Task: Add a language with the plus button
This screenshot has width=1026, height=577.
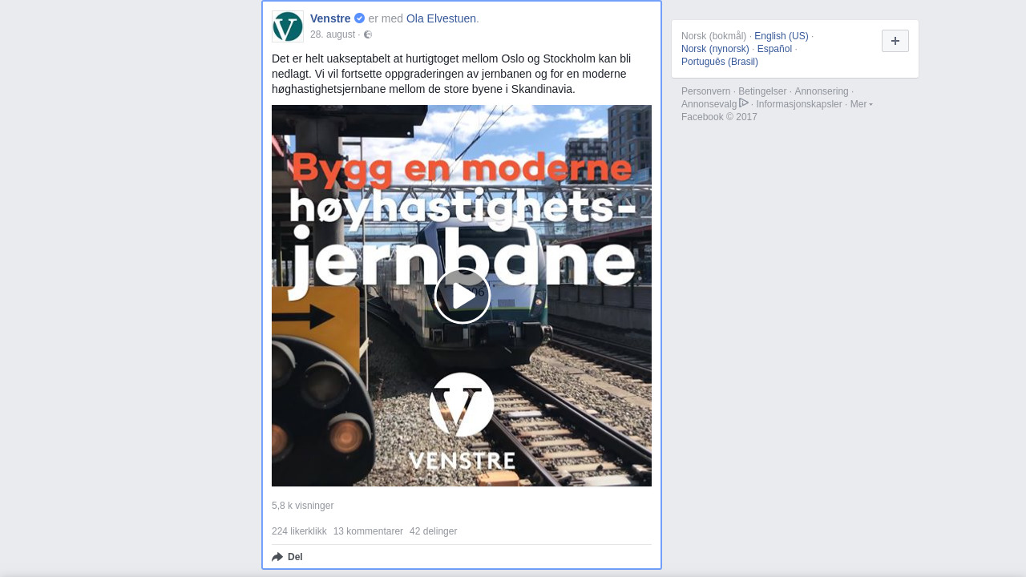Action: tap(895, 41)
